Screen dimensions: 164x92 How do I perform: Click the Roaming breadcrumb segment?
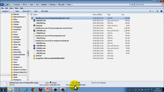click(x=53, y=5)
